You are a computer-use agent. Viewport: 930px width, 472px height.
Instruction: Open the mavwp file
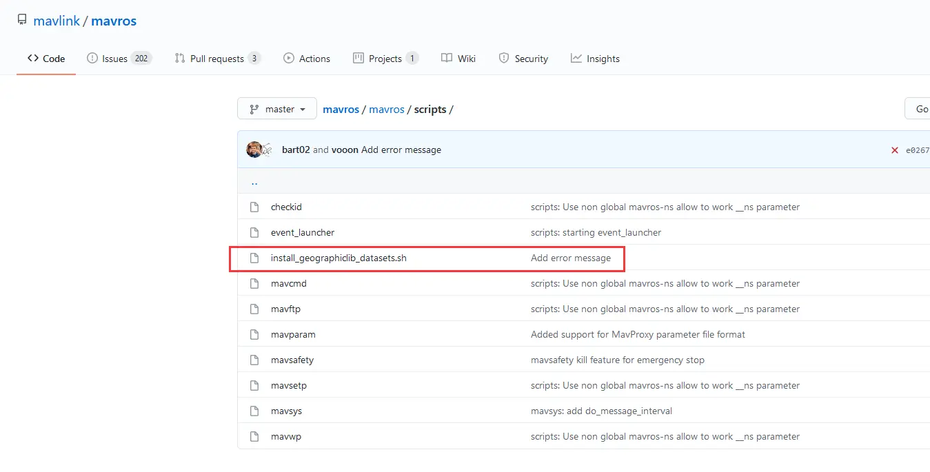pyautogui.click(x=286, y=436)
